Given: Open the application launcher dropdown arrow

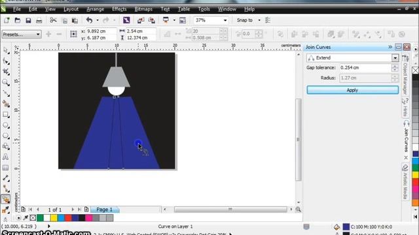Looking at the screenshot, I should click(174, 20).
